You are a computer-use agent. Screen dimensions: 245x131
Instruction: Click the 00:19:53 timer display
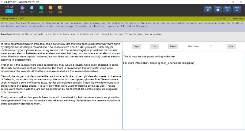coord(221,19)
